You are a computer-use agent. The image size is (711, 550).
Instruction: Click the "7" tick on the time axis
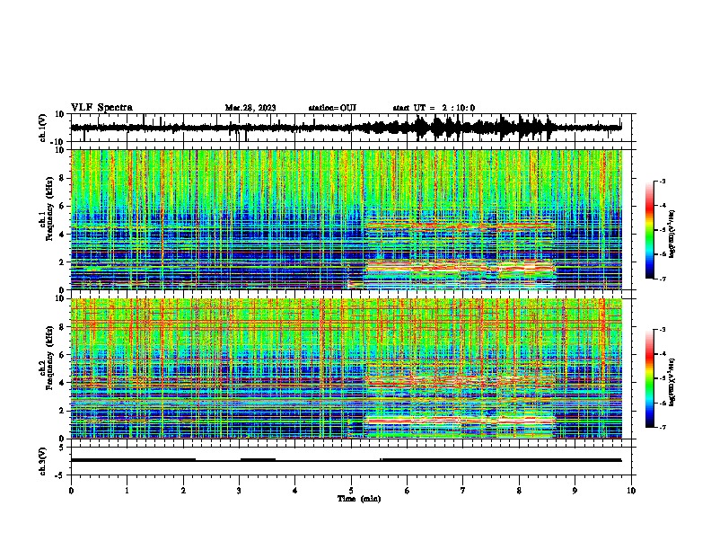[x=463, y=491]
